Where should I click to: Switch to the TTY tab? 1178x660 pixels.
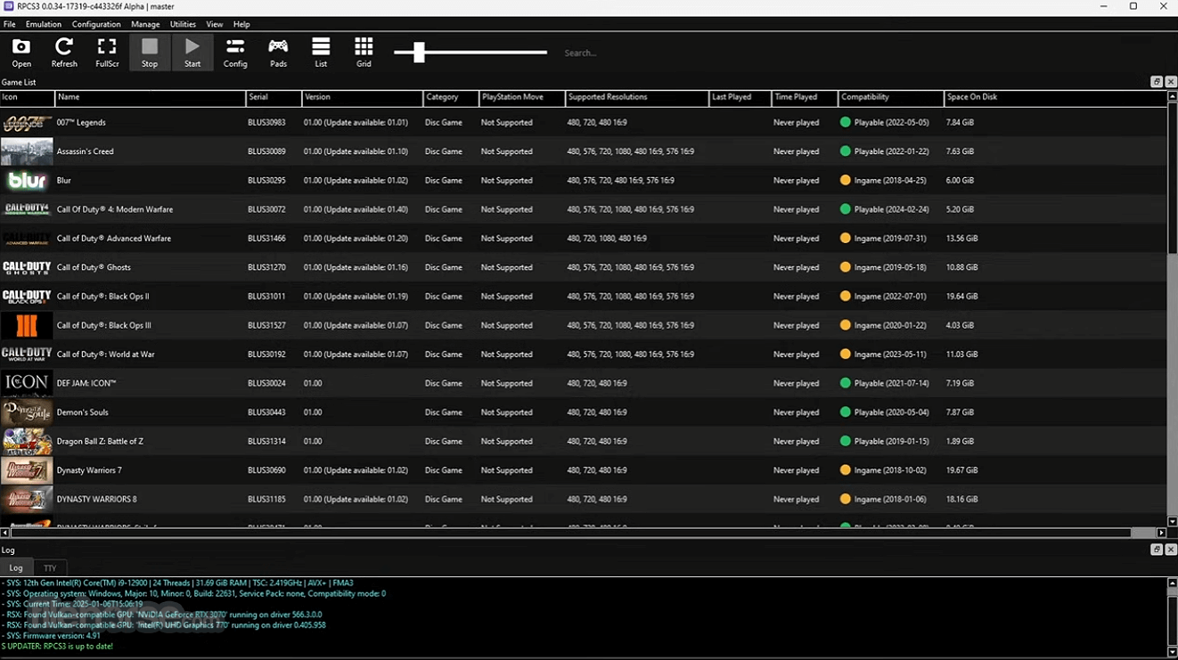pyautogui.click(x=50, y=567)
